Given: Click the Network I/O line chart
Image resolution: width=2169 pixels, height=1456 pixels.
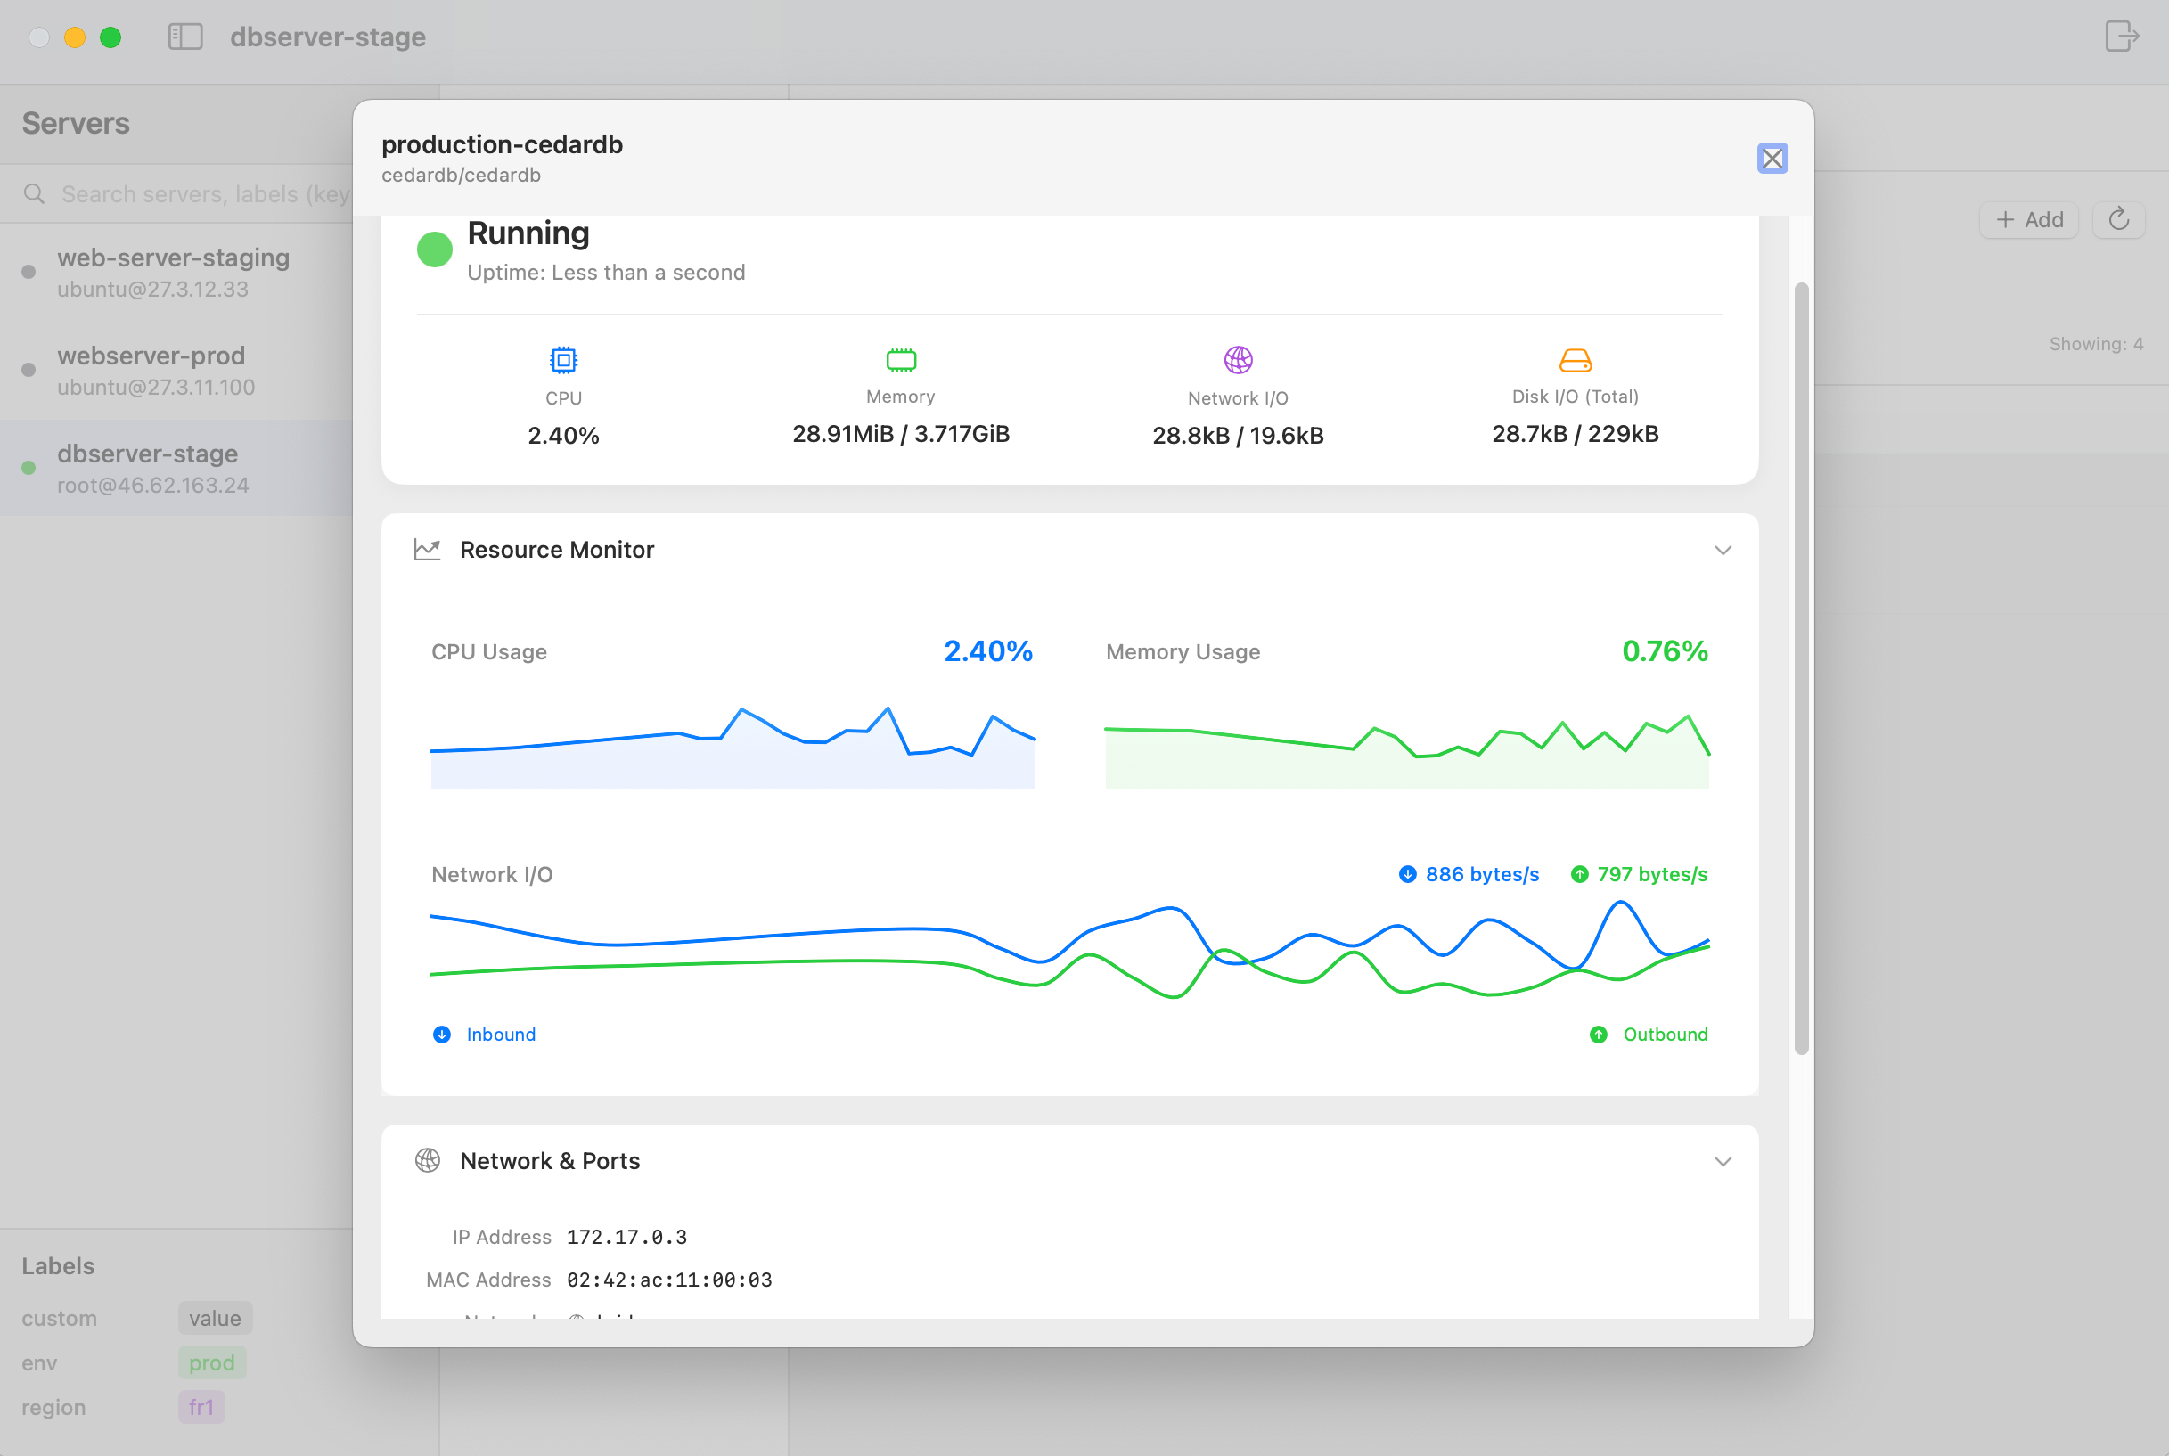Looking at the screenshot, I should point(1069,950).
